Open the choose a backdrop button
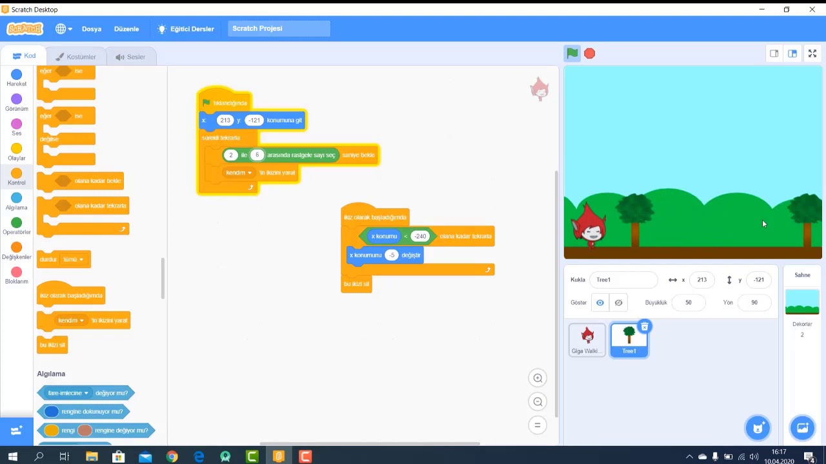The height and width of the screenshot is (464, 826). pyautogui.click(x=802, y=427)
